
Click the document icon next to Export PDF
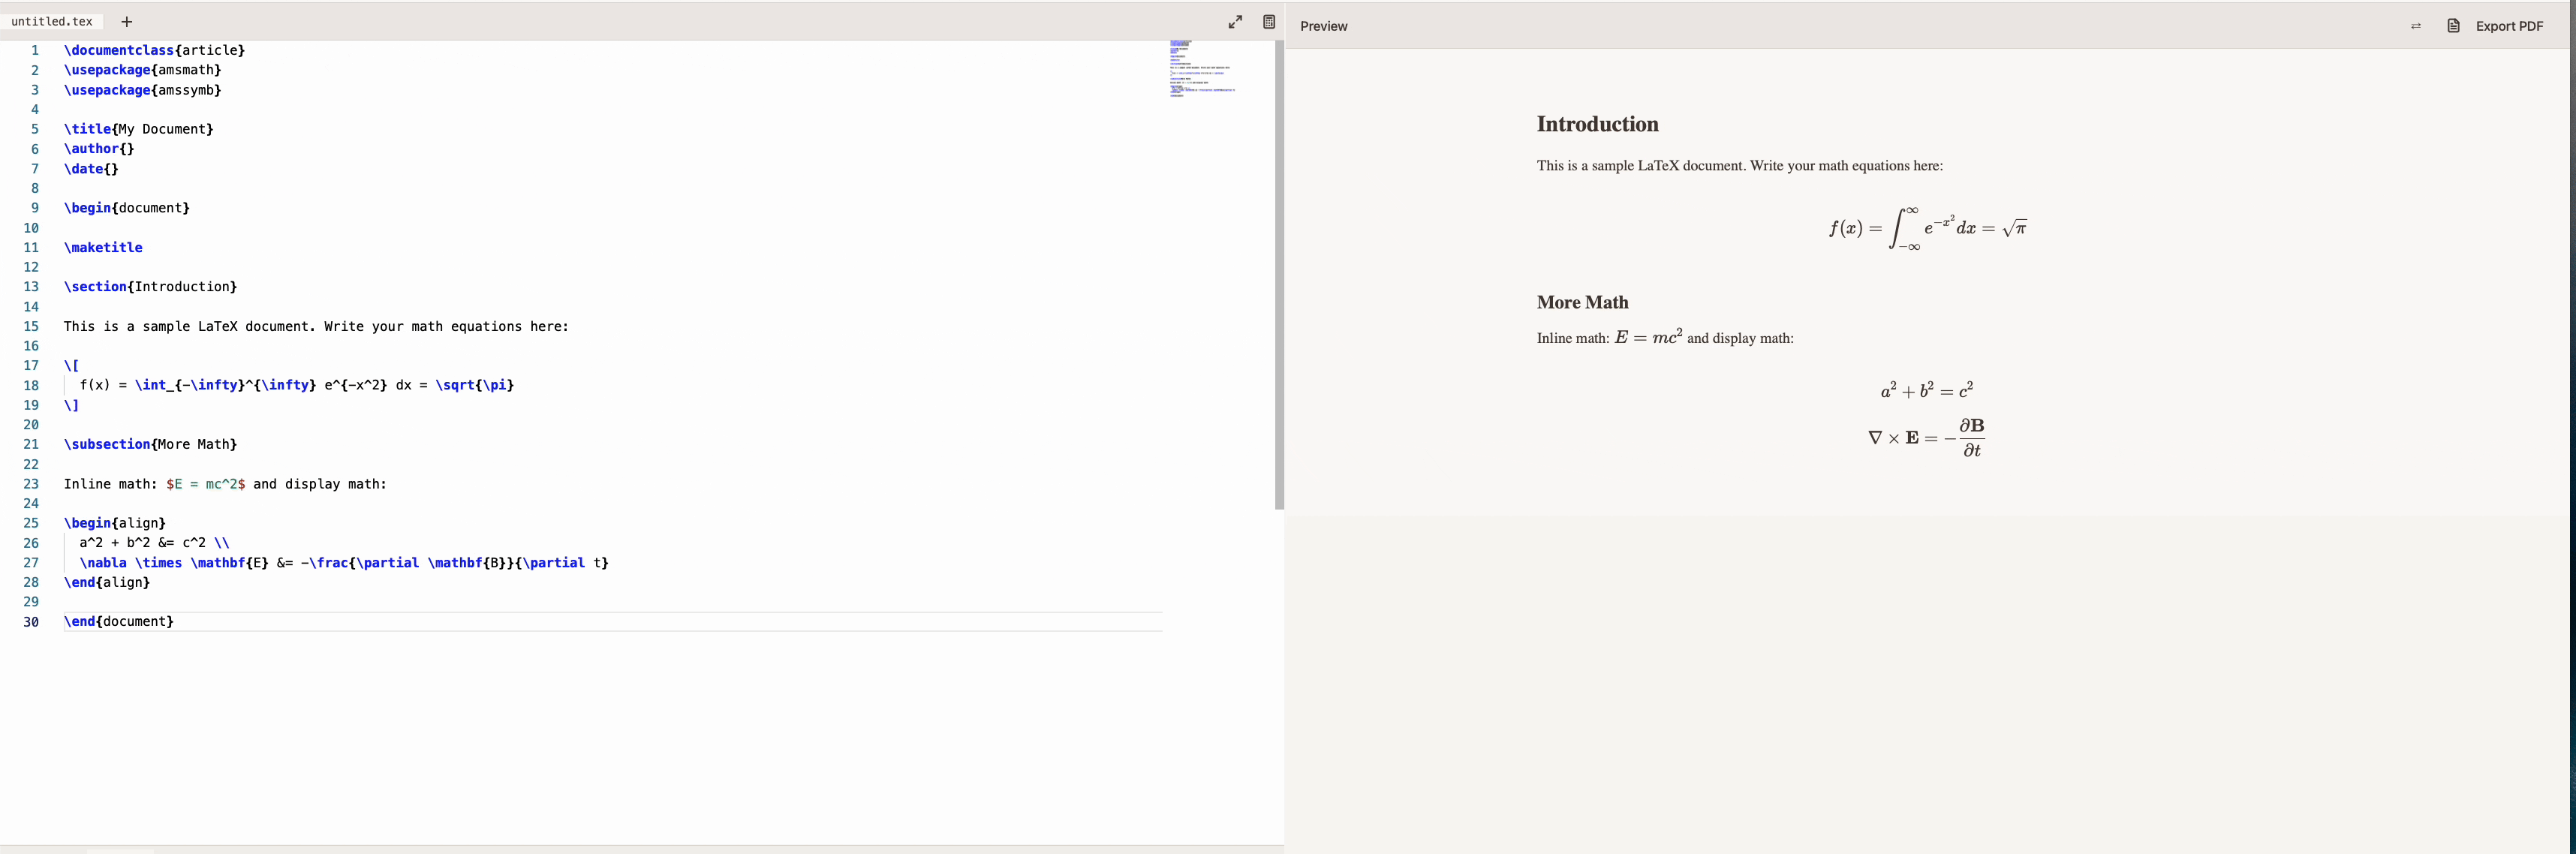(2452, 26)
